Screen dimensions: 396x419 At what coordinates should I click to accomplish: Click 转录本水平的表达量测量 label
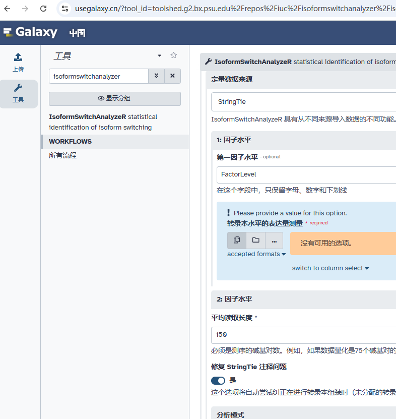pos(265,223)
